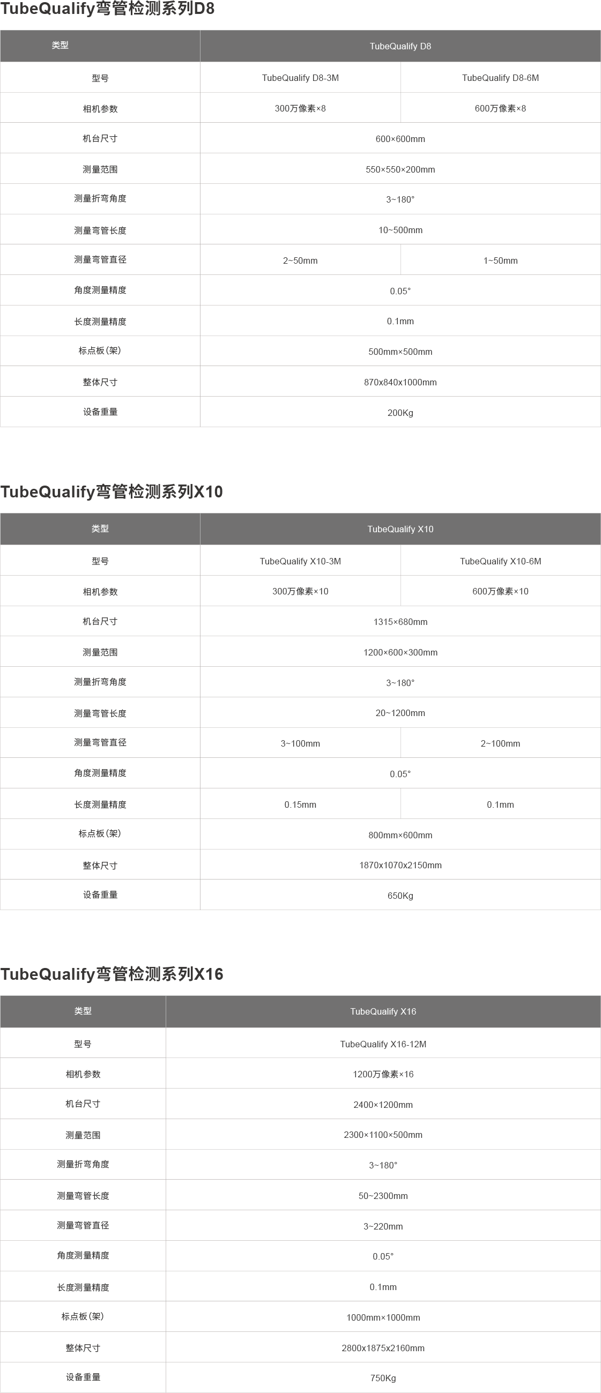Image resolution: width=601 pixels, height=1393 pixels.
Task: Select the cell TubeQualify X16-12M
Action: [x=383, y=1044]
